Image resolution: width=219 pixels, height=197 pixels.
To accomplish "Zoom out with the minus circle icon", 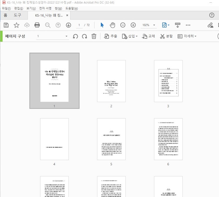I will click(x=123, y=25).
